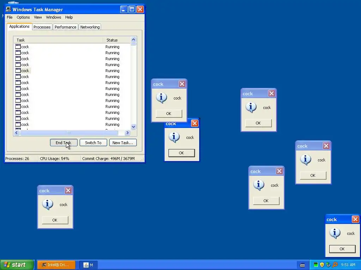Click the 9:51 AM taskbar clock

tap(348, 265)
